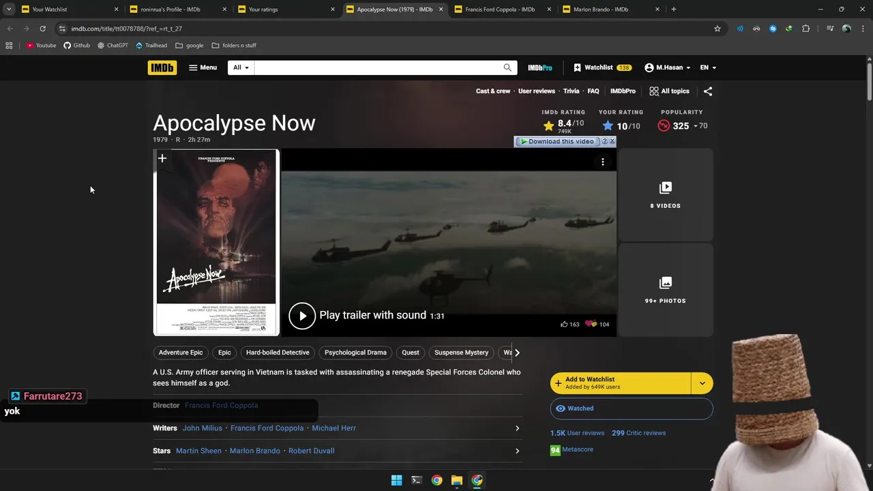Open the All search category dropdown
Screen dimensions: 873x491
(x=241, y=68)
